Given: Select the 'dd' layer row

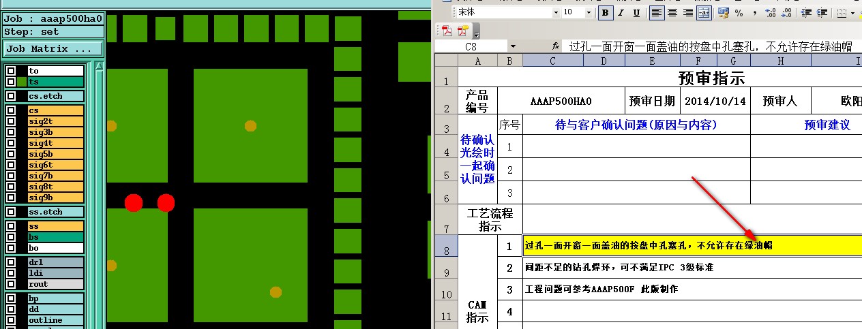Looking at the screenshot, I should click(x=55, y=309).
